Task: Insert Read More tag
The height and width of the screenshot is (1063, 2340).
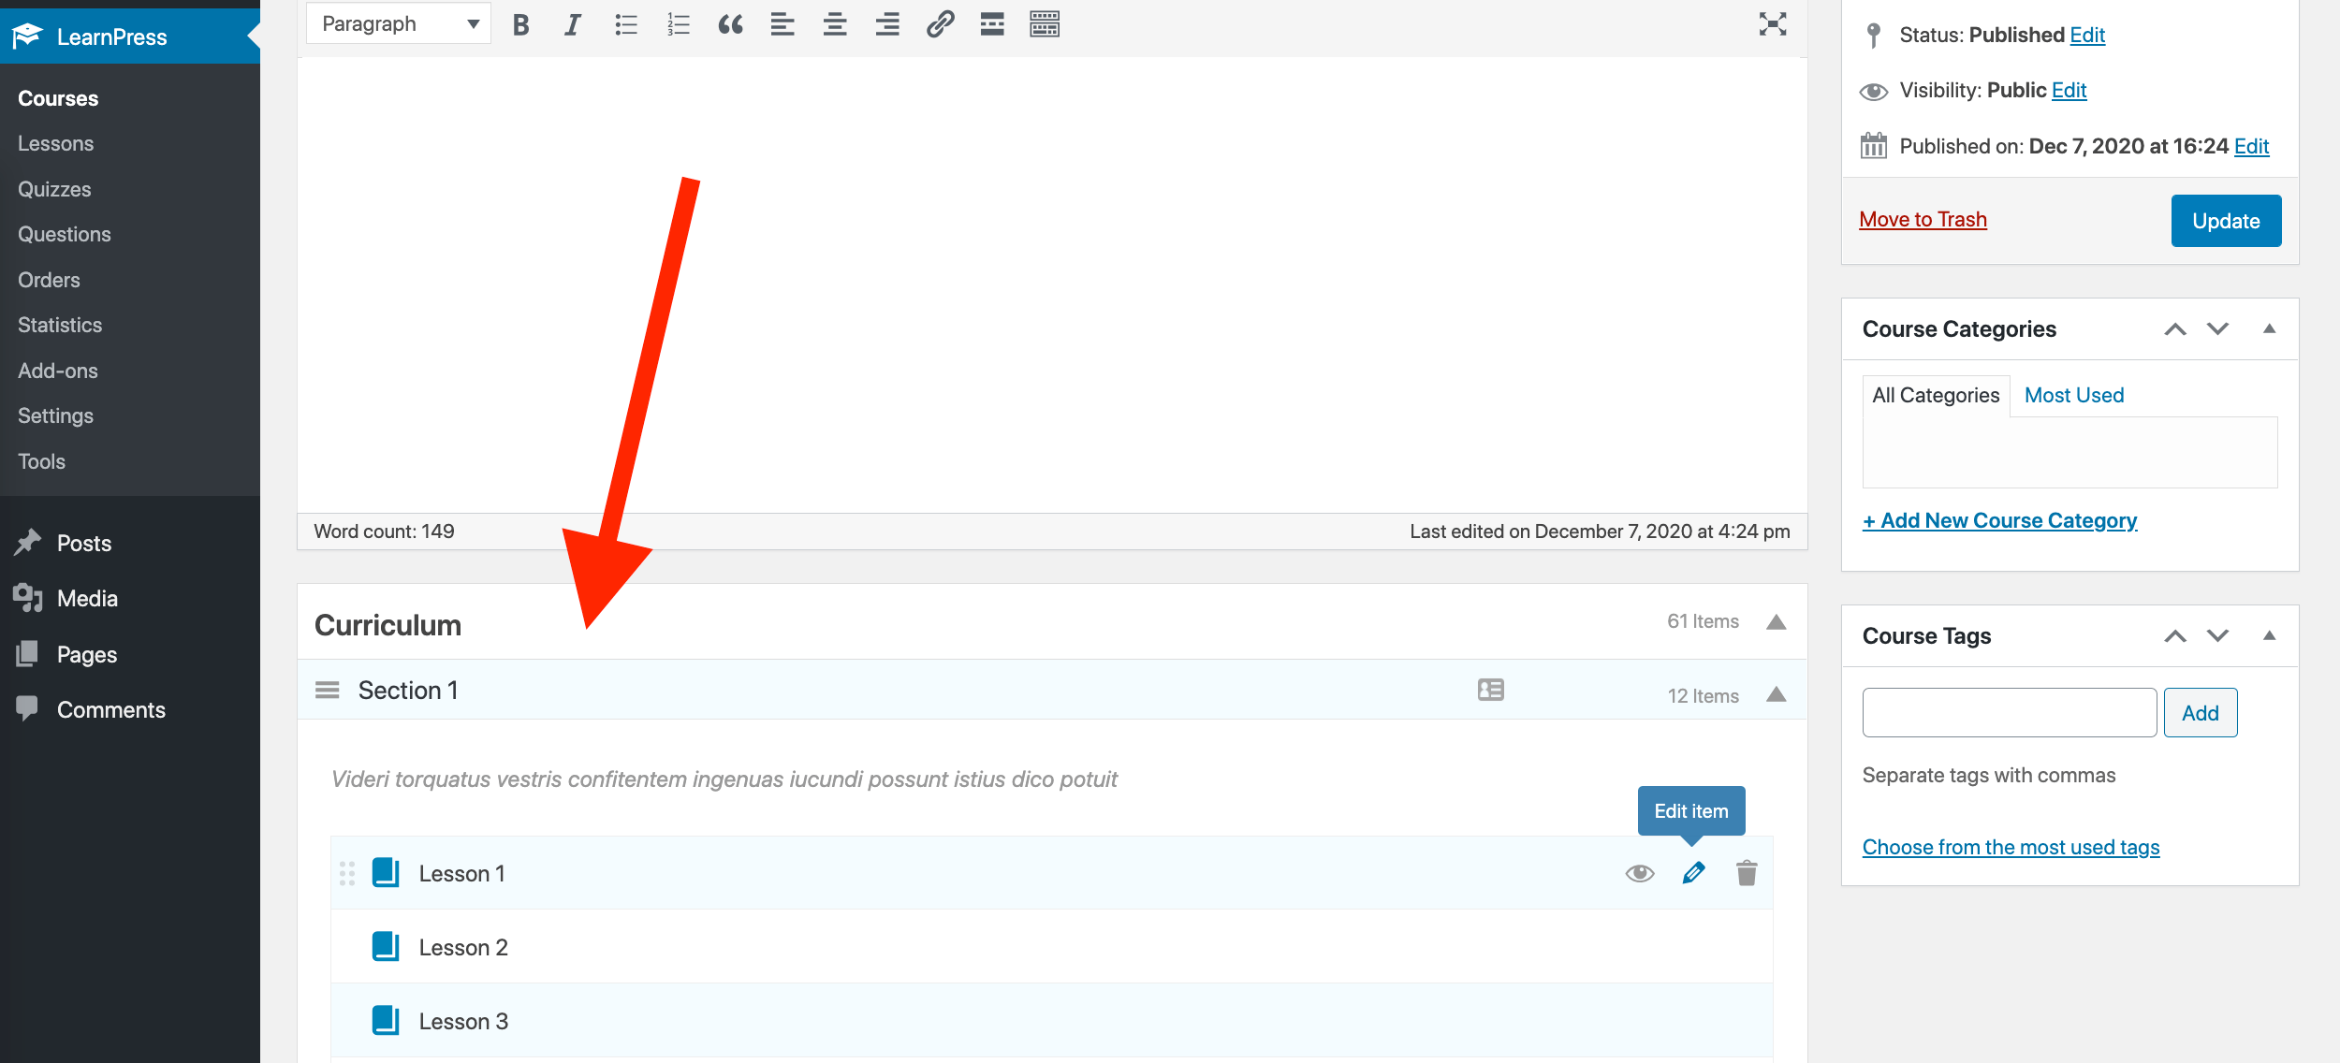Action: [x=992, y=24]
